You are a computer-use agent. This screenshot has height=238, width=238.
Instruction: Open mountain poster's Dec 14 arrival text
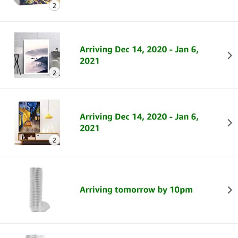[x=139, y=55]
